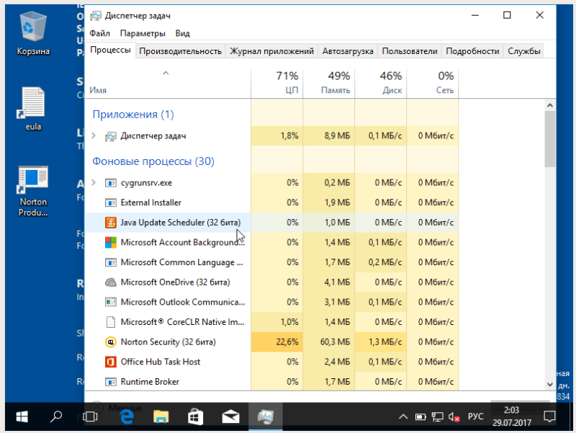Open Windows Store from taskbar
Image resolution: width=576 pixels, height=433 pixels.
tap(195, 416)
